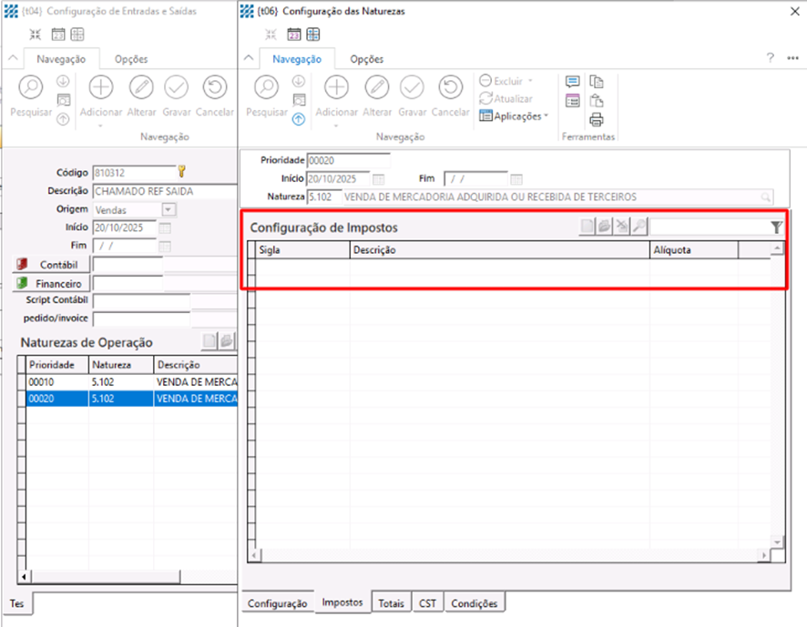Open the Opções ribbon tab in Naturezas window

[367, 59]
